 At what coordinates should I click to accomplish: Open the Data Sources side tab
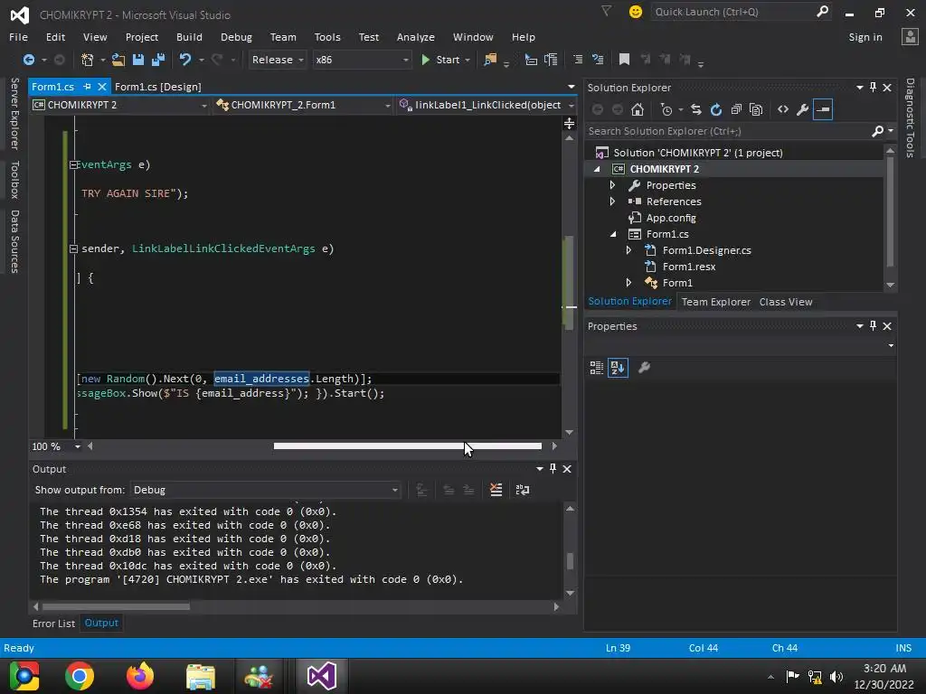[14, 241]
